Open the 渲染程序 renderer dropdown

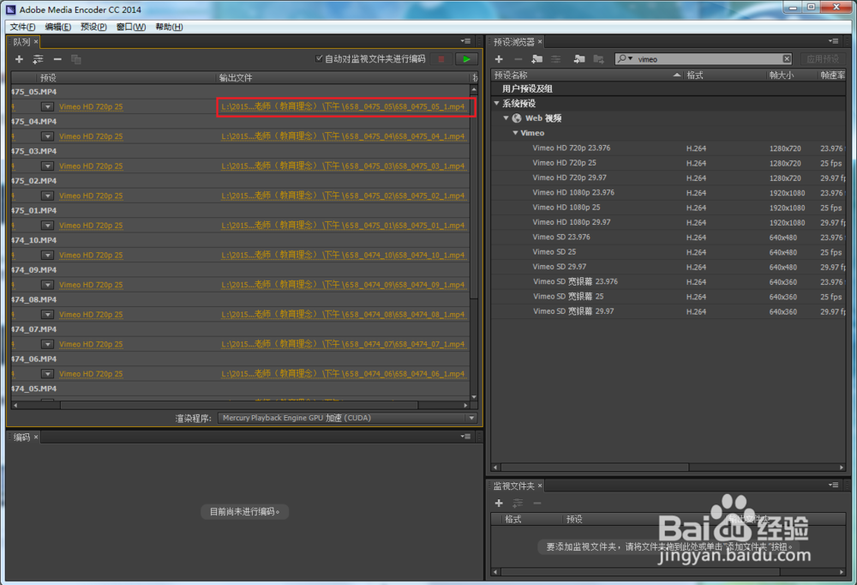tap(348, 418)
